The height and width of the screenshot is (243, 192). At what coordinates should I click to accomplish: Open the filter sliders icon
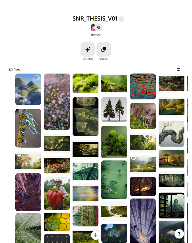click(179, 69)
